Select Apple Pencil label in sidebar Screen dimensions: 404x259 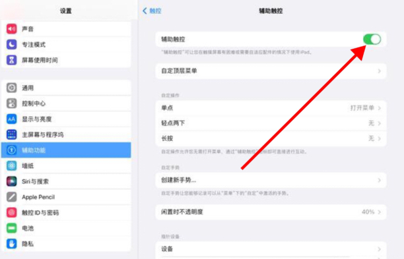[x=38, y=197]
